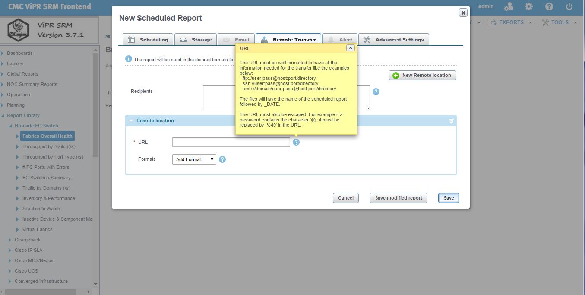Viewport: 585px width, 295px height.
Task: Click the logout power icon
Action: [x=569, y=7]
